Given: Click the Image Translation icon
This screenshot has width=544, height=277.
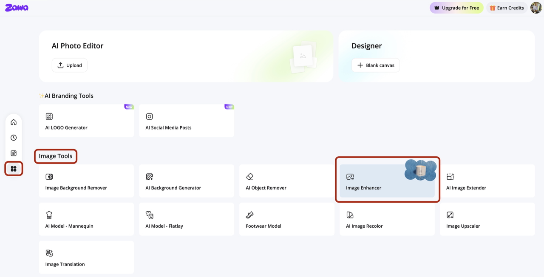Looking at the screenshot, I should pos(49,253).
